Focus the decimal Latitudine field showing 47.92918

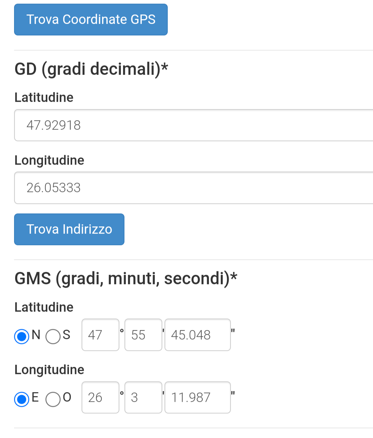click(193, 125)
